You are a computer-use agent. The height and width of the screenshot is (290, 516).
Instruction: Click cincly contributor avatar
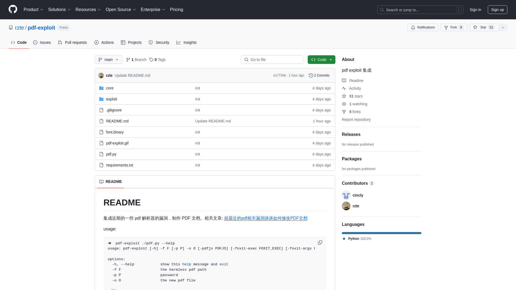[x=346, y=195]
